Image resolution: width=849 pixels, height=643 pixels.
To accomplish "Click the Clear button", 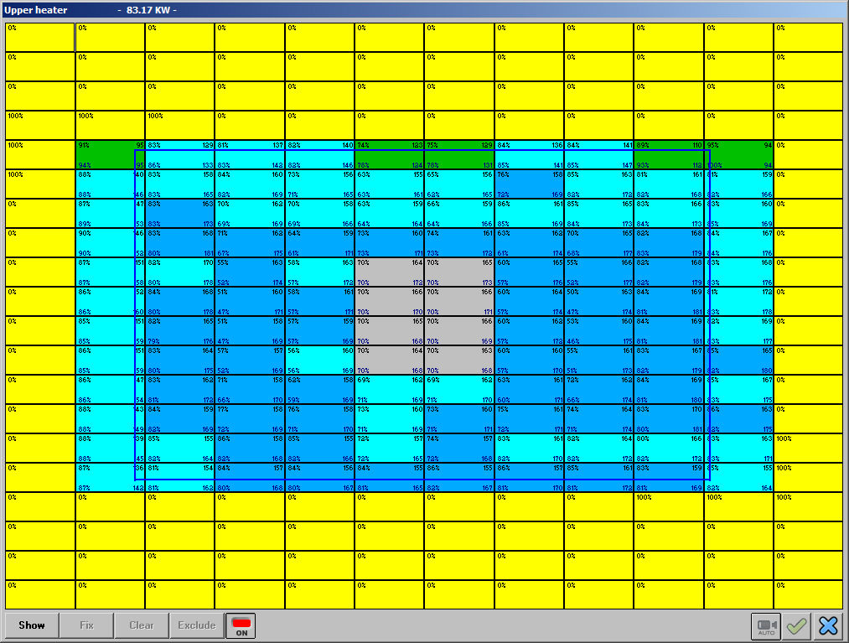I will click(x=142, y=625).
